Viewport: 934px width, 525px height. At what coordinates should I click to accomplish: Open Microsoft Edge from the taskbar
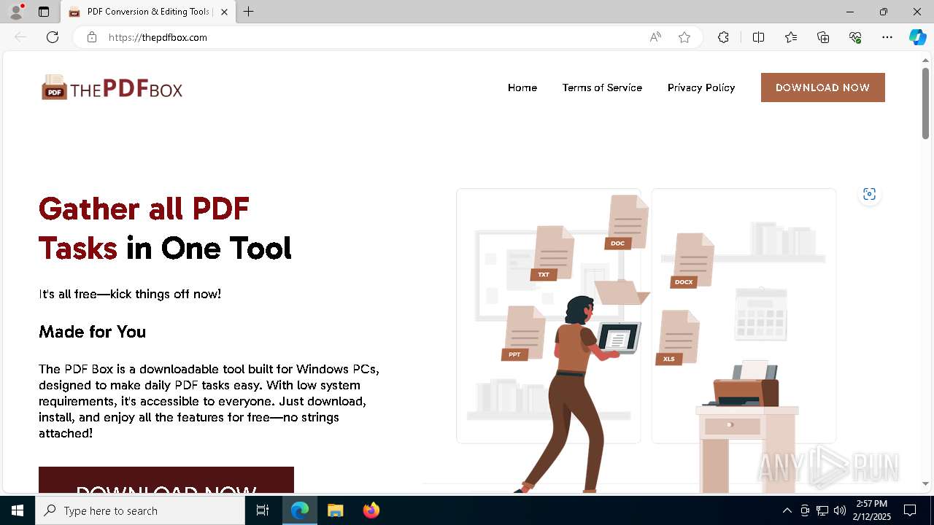pos(300,510)
